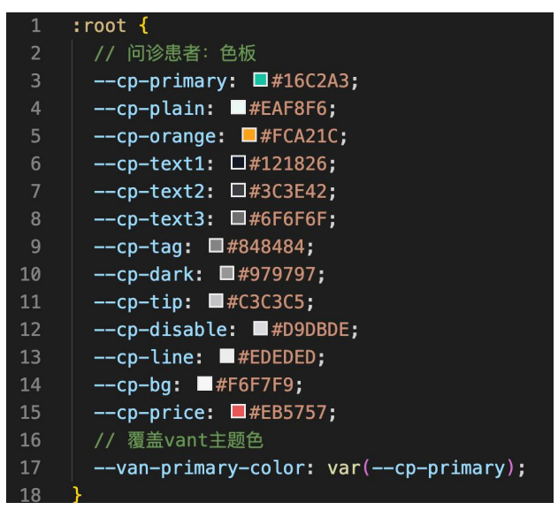Click the --cp-tag color preview square
The height and width of the screenshot is (510, 558).
(x=216, y=245)
